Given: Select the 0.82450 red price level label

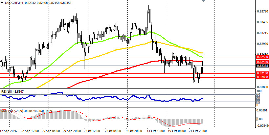Looking at the screenshot, I should (262, 62).
